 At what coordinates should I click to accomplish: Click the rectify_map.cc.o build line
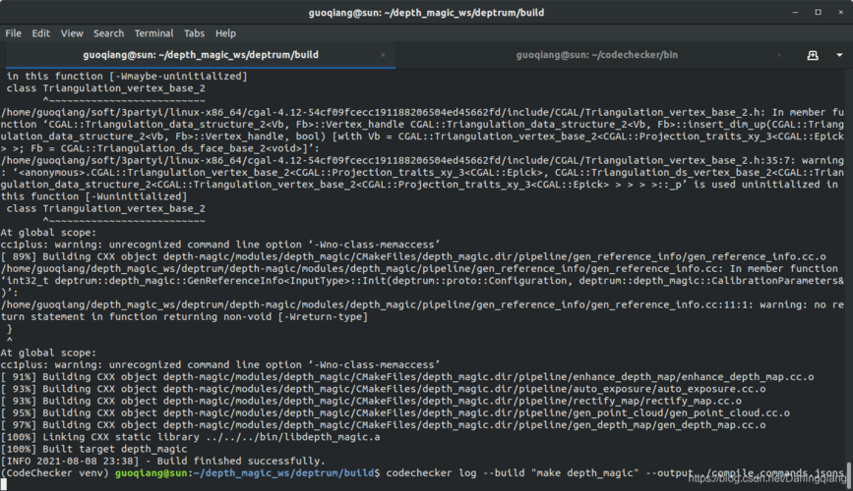pos(372,401)
